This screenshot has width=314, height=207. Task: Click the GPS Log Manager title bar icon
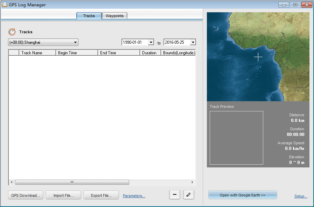point(5,5)
